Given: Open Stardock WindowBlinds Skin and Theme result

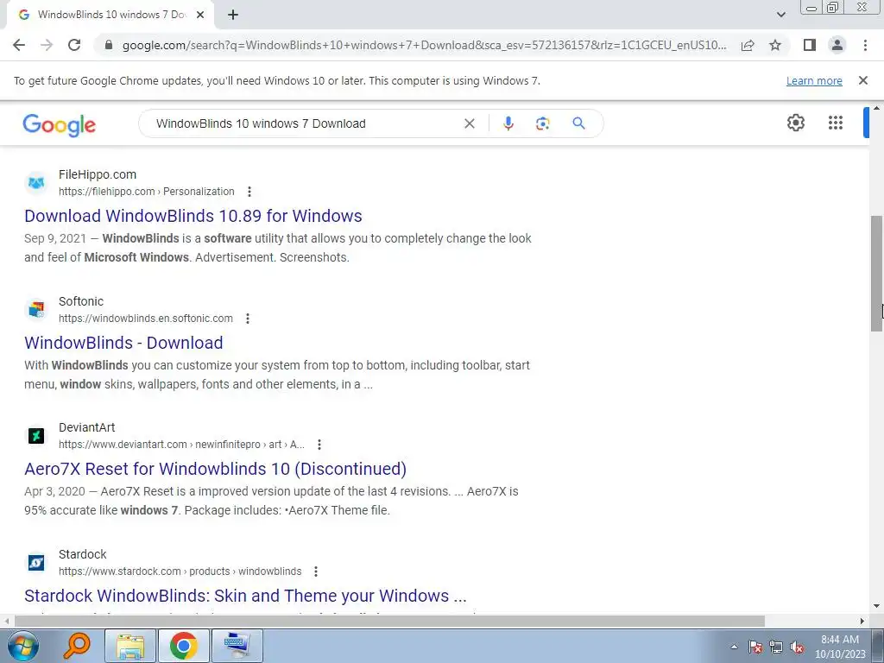Looking at the screenshot, I should pyautogui.click(x=245, y=596).
